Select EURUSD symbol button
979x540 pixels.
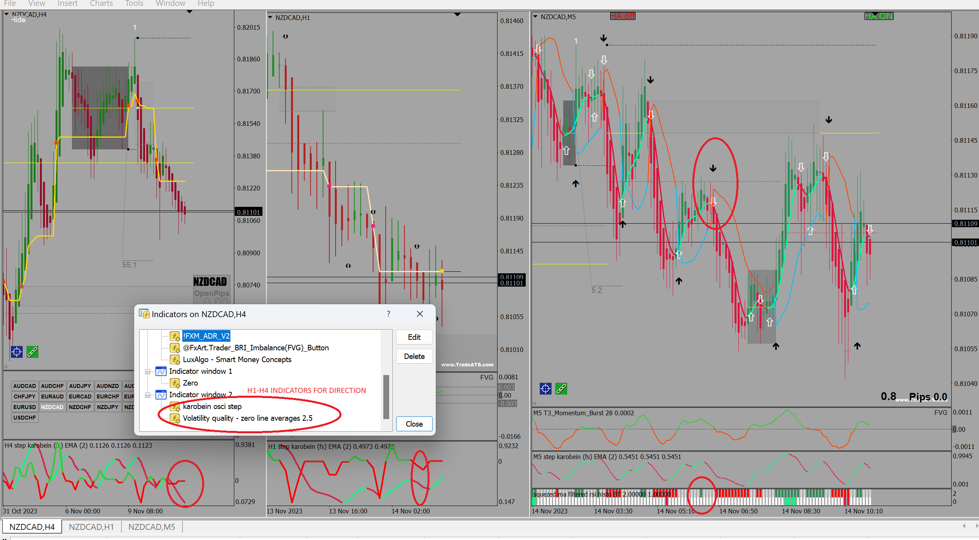25,407
